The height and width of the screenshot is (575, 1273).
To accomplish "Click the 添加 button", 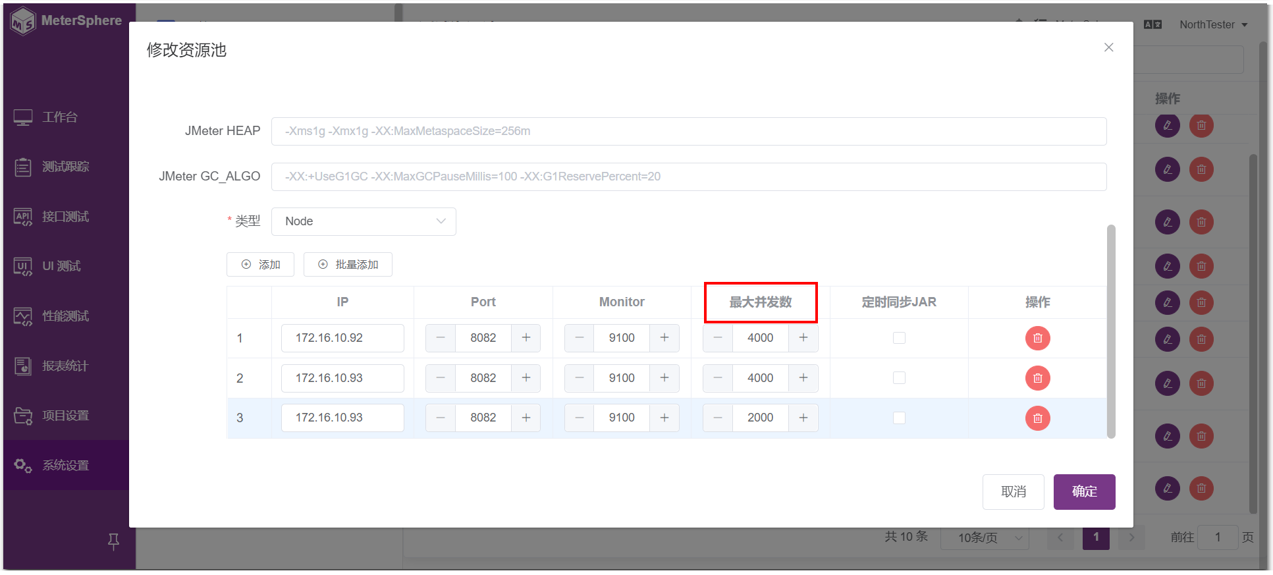I will point(260,264).
